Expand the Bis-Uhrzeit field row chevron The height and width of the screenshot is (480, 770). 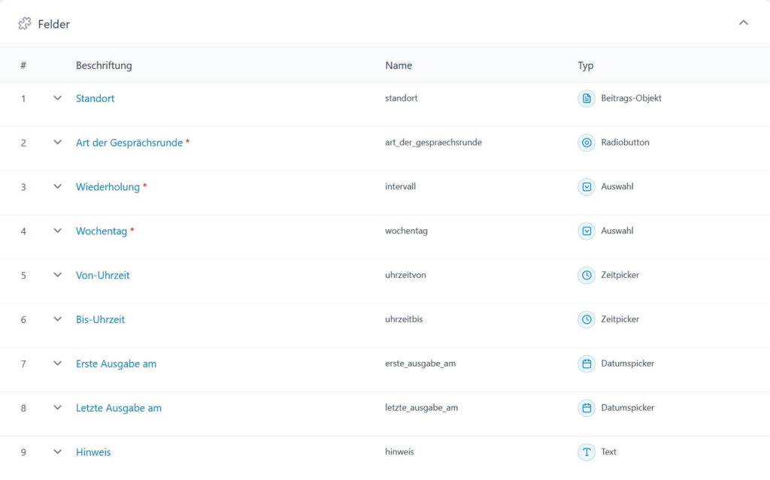click(58, 319)
